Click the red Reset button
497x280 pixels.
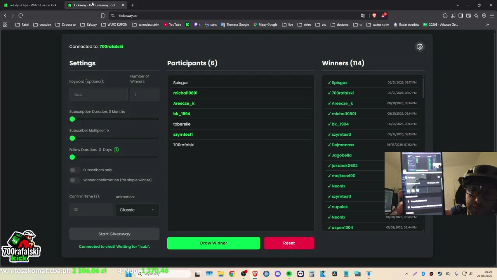tap(289, 243)
